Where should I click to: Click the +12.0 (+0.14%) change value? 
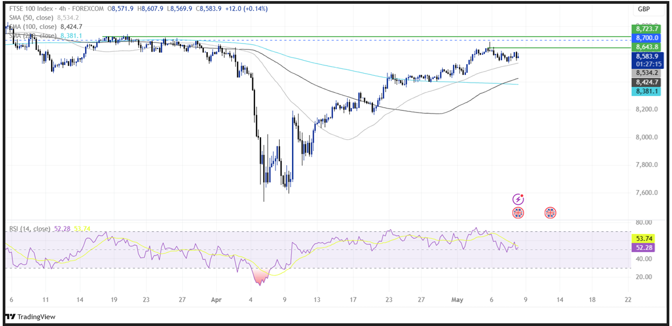pyautogui.click(x=246, y=9)
